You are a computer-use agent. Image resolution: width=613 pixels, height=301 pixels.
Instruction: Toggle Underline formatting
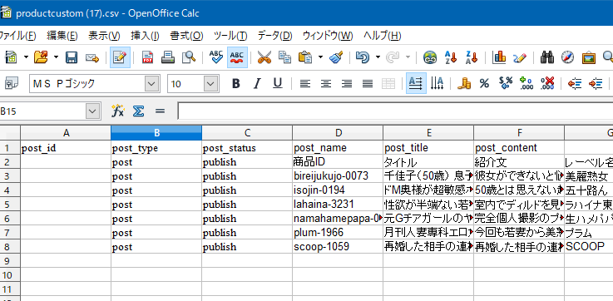(x=278, y=83)
